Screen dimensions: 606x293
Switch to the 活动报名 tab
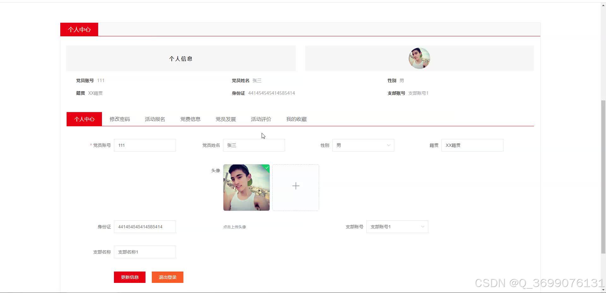[155, 119]
